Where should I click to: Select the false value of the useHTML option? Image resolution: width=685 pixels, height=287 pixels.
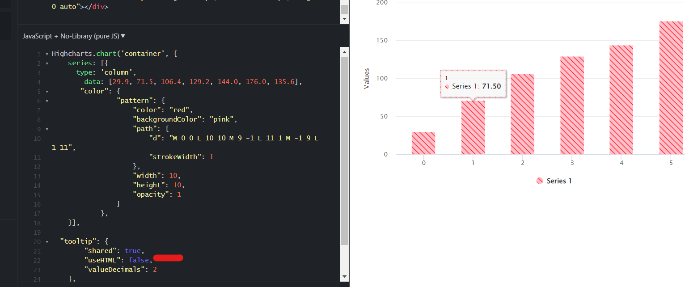click(x=139, y=260)
